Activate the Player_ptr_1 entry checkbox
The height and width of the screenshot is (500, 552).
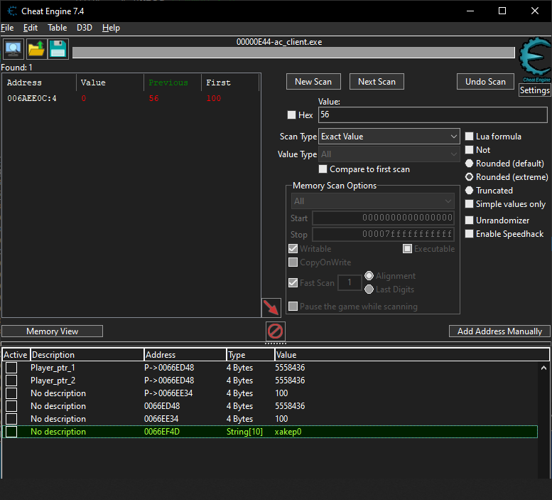click(x=11, y=368)
